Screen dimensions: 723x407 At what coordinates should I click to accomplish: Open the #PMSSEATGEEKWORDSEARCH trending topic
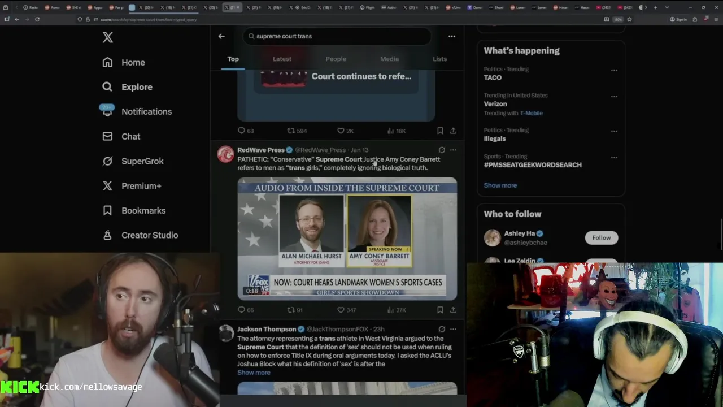(533, 165)
